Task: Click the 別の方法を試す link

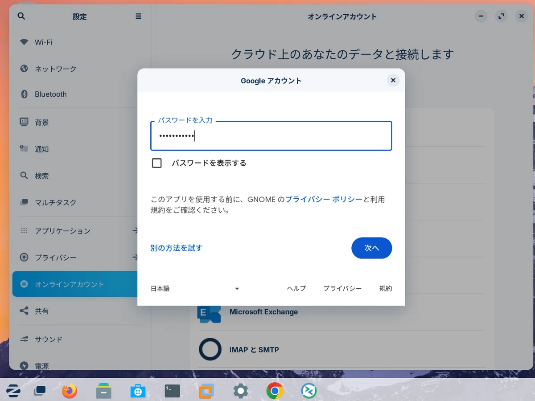Action: point(177,248)
